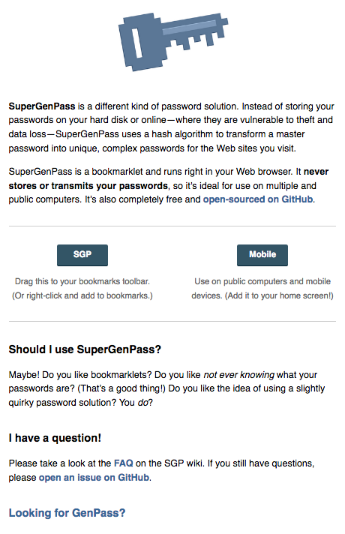This screenshot has width=345, height=534.
Task: Click the Drag this to your bookmarks toolbar text
Action: pyautogui.click(x=82, y=281)
